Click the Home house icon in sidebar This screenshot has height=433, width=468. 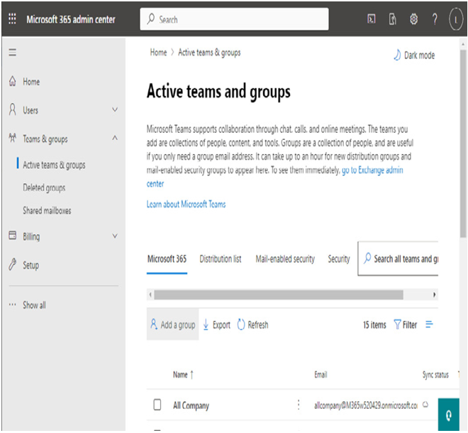tap(13, 81)
